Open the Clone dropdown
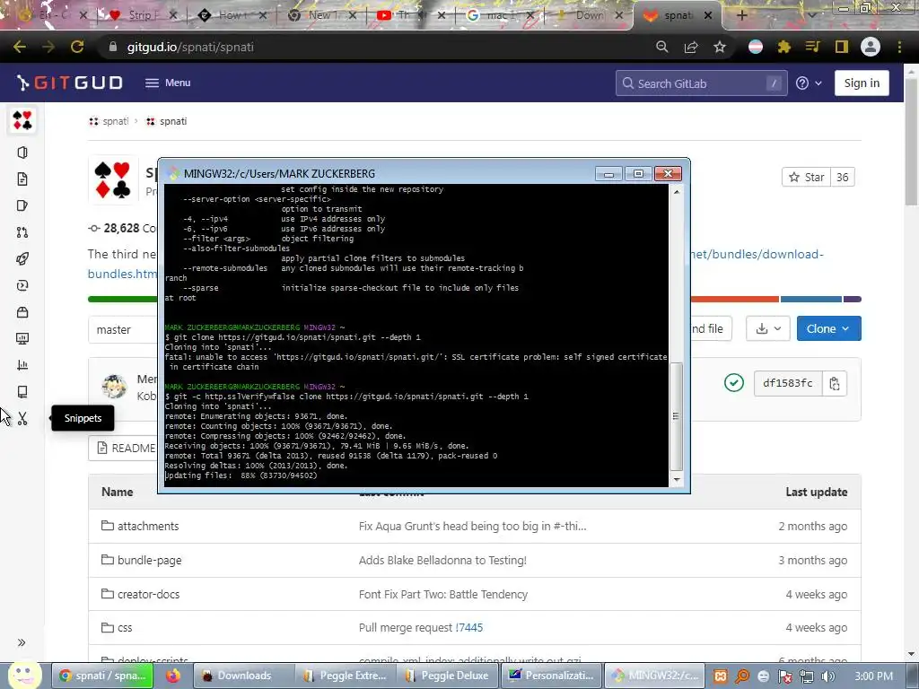The image size is (919, 689). coord(828,328)
